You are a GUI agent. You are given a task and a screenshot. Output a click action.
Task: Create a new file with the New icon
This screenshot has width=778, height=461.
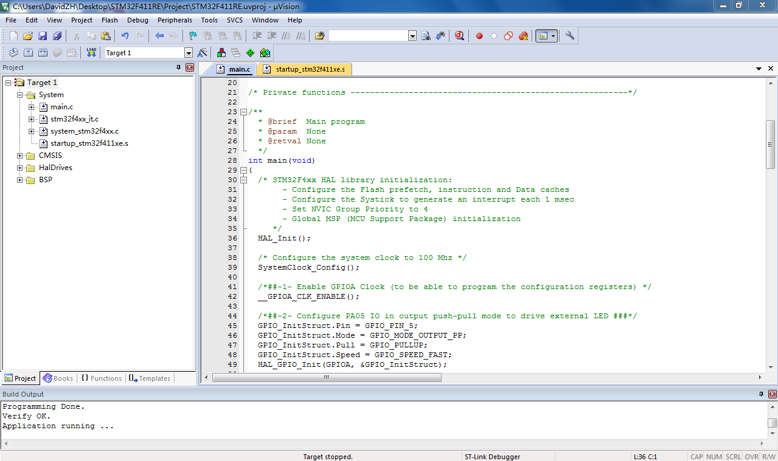(13, 36)
